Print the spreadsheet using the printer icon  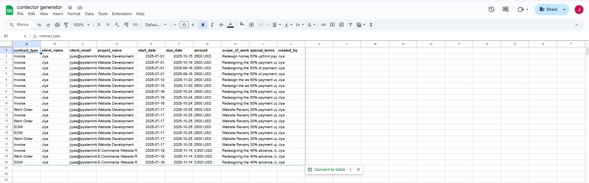[57, 25]
